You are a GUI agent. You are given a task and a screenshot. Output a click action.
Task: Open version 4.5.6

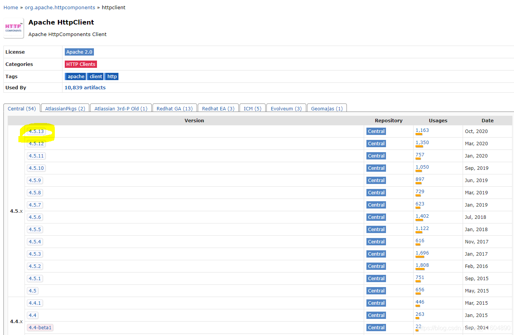click(x=34, y=217)
